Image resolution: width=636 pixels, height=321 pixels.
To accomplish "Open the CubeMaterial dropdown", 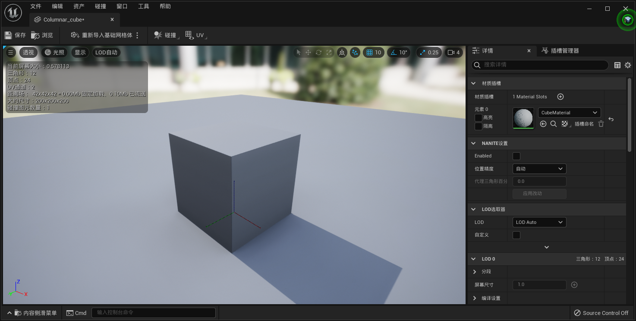I will (x=570, y=113).
